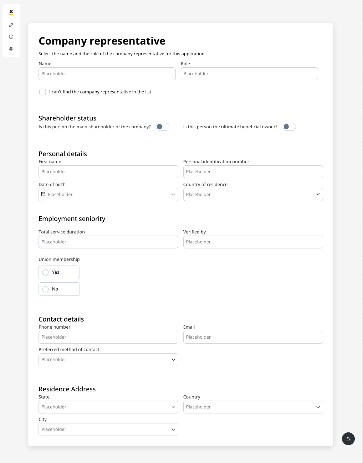Select No for Union membership
The width and height of the screenshot is (363, 463).
tap(59, 289)
